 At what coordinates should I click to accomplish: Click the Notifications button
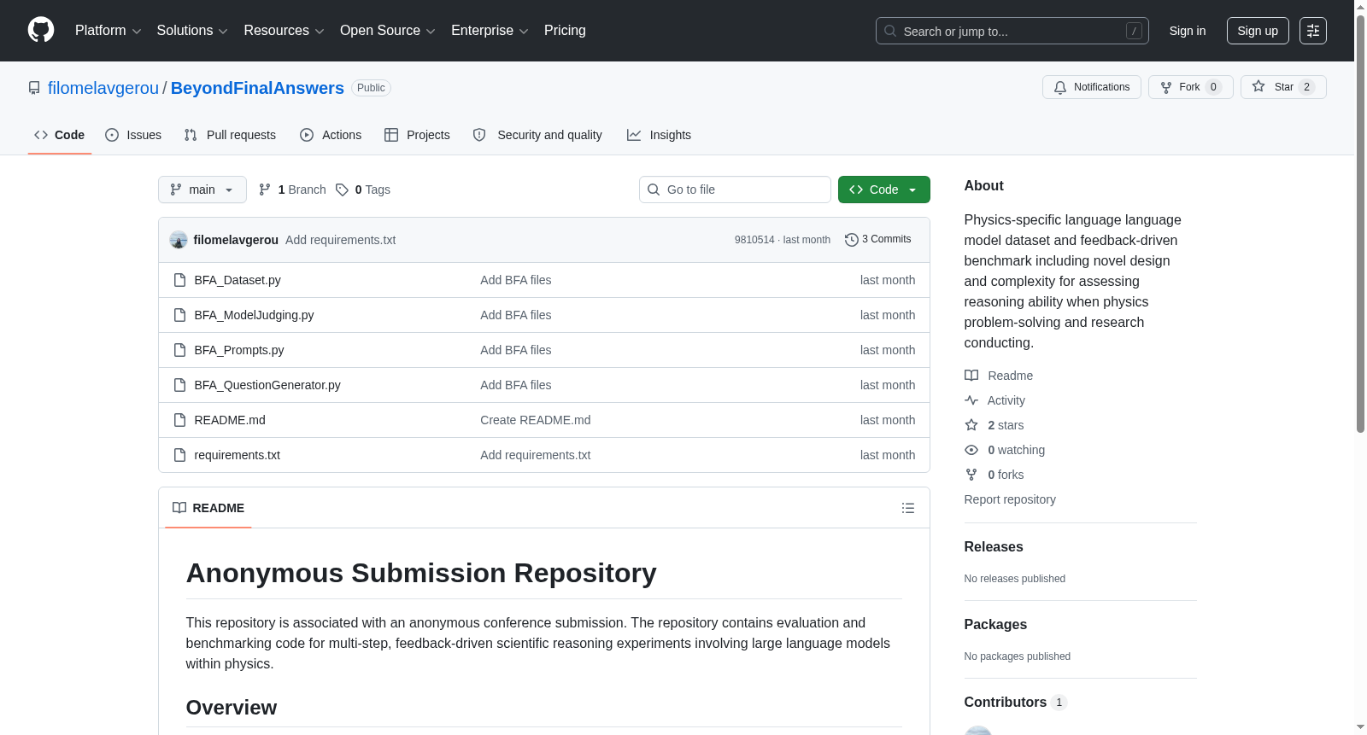point(1092,87)
